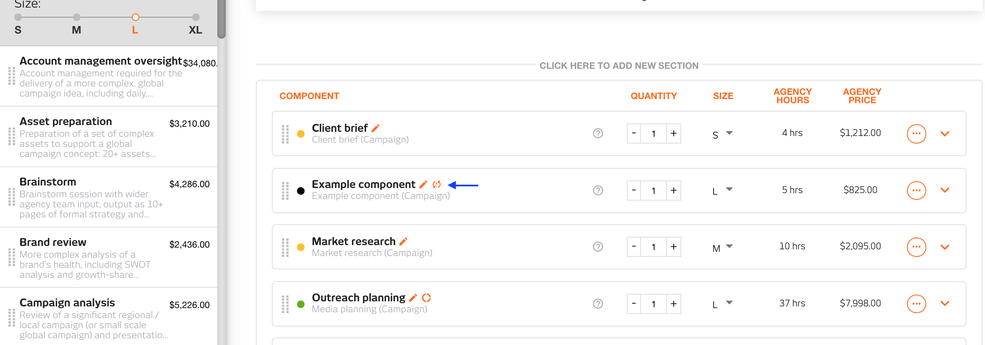Increase quantity of Market research
This screenshot has height=345, width=985.
(674, 247)
